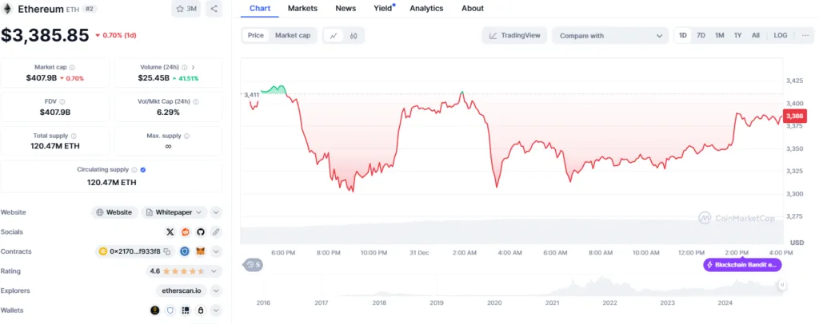Copy the contract address 0x2170...f933f8
The image size is (819, 324).
[x=167, y=251]
